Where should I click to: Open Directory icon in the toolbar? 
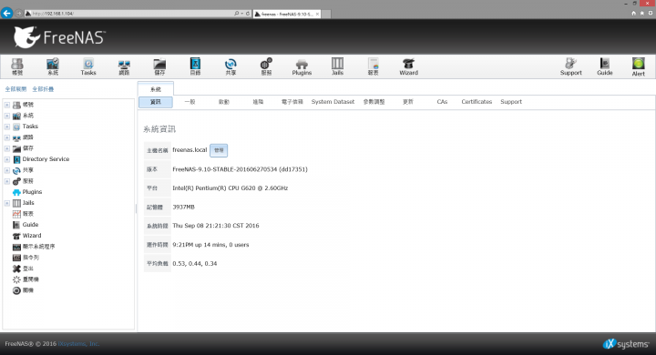[x=195, y=66]
